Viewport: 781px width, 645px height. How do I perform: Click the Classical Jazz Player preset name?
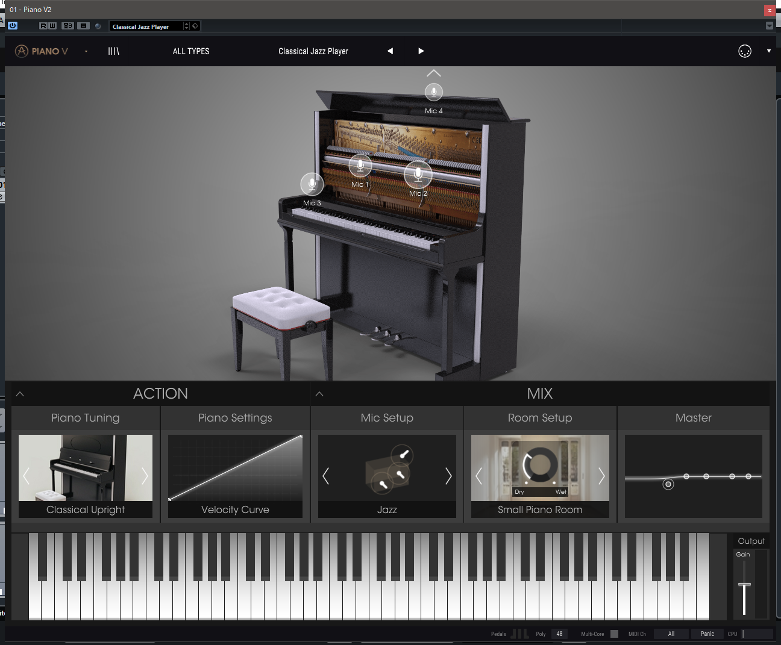[x=313, y=51]
